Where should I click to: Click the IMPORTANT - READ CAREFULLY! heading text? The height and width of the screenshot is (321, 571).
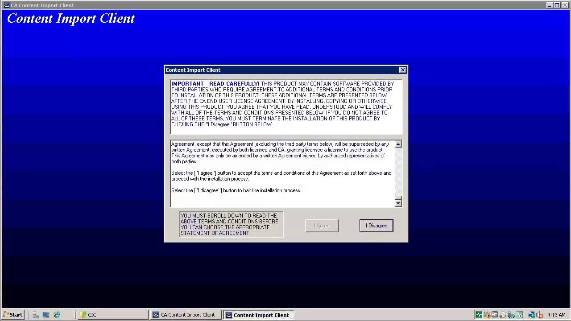tap(215, 84)
